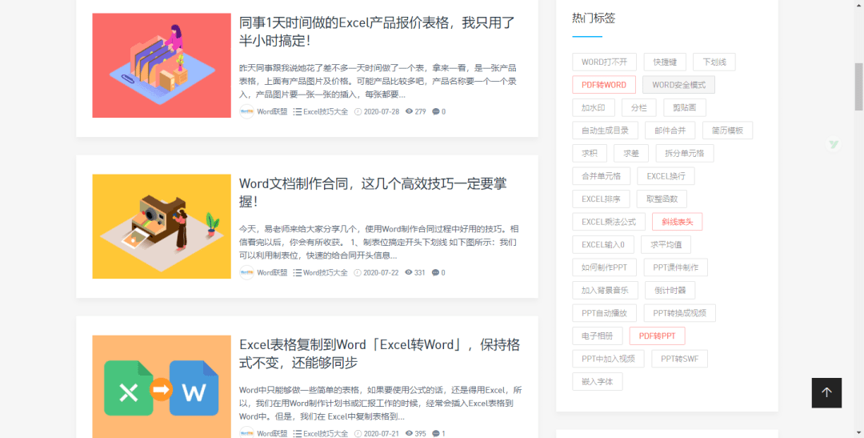
Task: Click the floating green icon at right edge
Action: click(834, 144)
